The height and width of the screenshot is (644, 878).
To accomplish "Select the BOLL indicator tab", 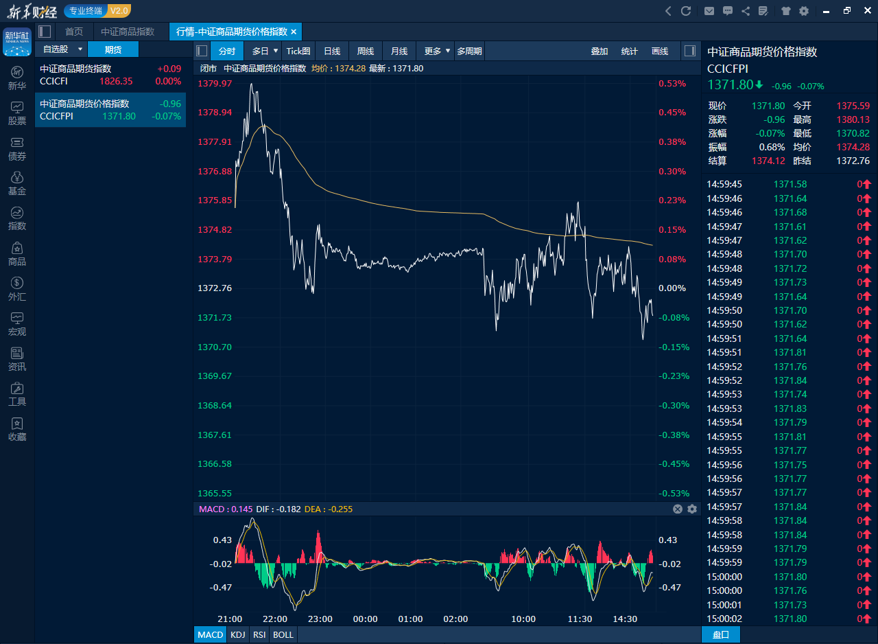I will click(283, 634).
